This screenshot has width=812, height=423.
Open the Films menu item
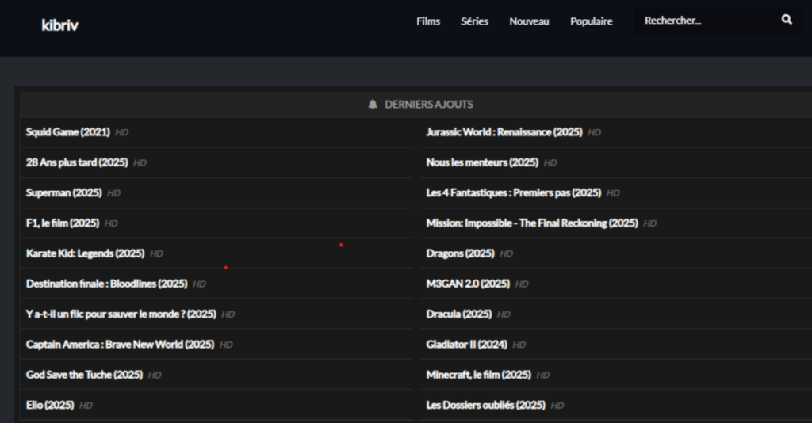click(x=428, y=21)
